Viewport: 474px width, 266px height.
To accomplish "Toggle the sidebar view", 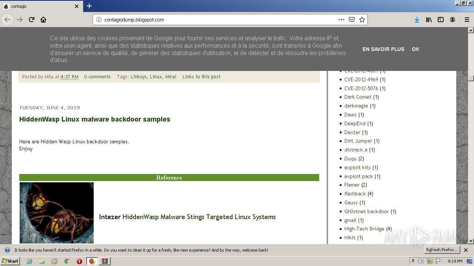I will [x=441, y=20].
